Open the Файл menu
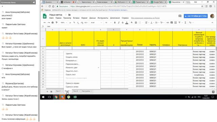 51,18
